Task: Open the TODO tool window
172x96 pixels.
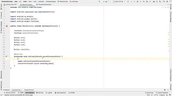Action: point(21,93)
